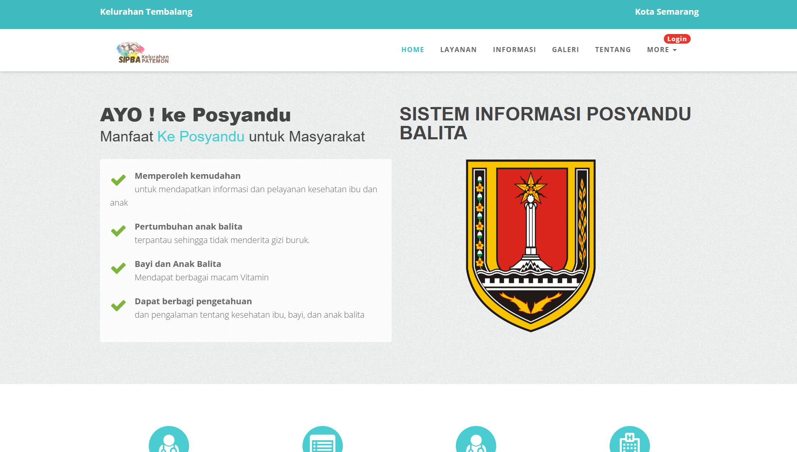Click the document list circle icon

[x=323, y=439]
